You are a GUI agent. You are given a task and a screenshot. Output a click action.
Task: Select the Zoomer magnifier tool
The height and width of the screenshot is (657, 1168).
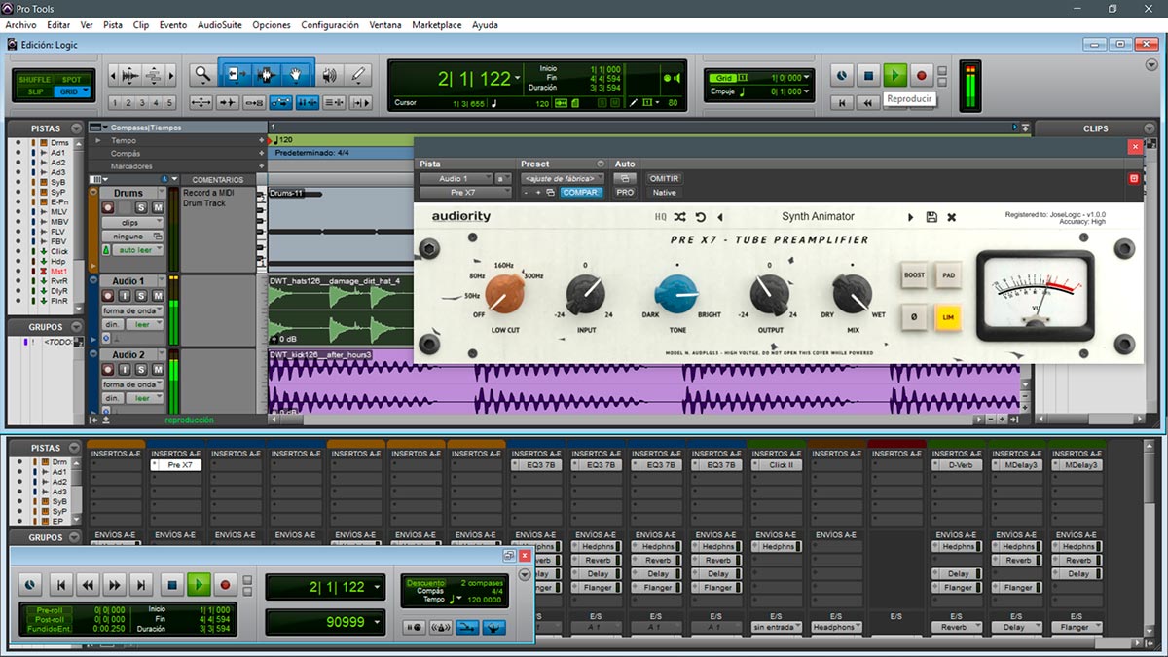(202, 73)
